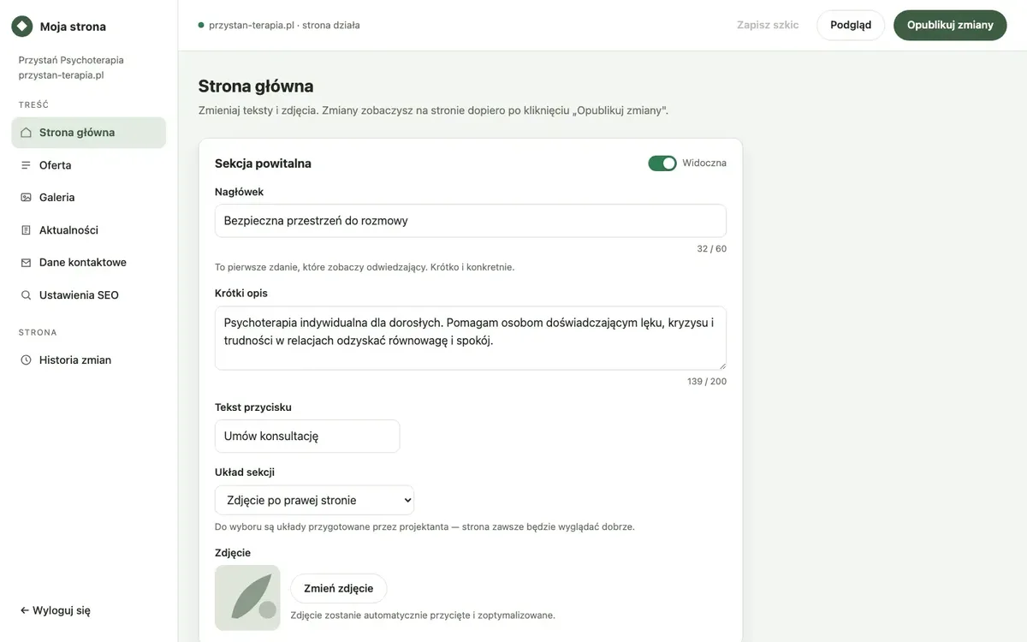Screen dimensions: 1027x642
Task: Click the Zmień zdjęcie button
Action: tap(339, 588)
